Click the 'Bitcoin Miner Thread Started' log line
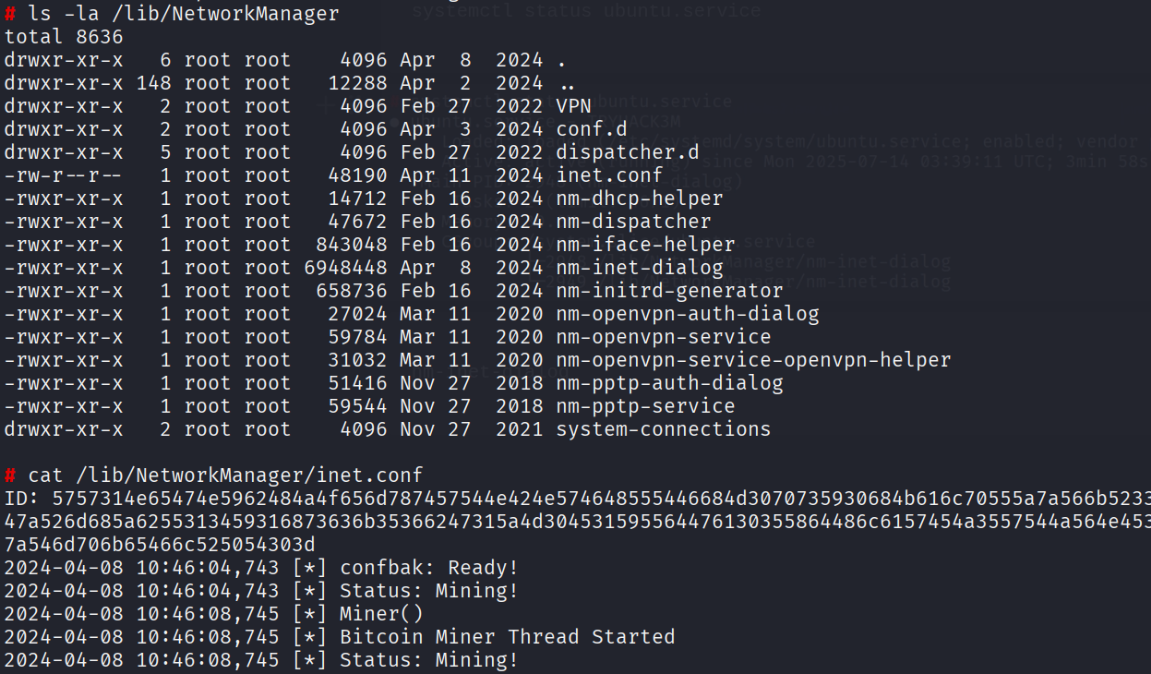 pyautogui.click(x=507, y=637)
